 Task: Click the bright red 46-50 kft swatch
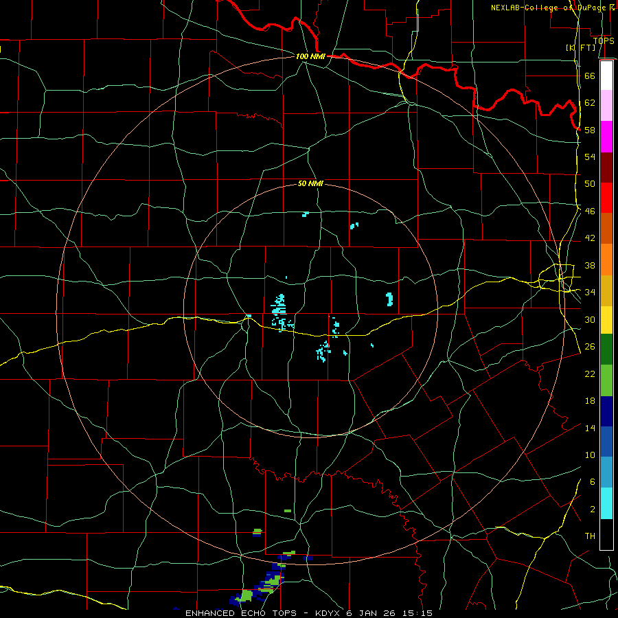tap(606, 198)
